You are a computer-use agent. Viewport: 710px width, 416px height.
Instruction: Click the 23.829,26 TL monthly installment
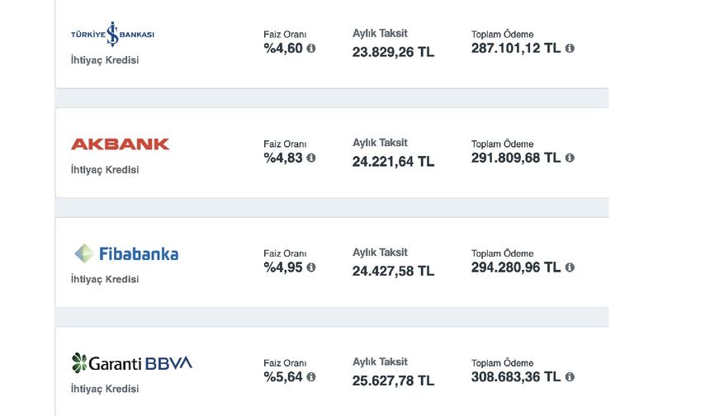click(x=393, y=52)
